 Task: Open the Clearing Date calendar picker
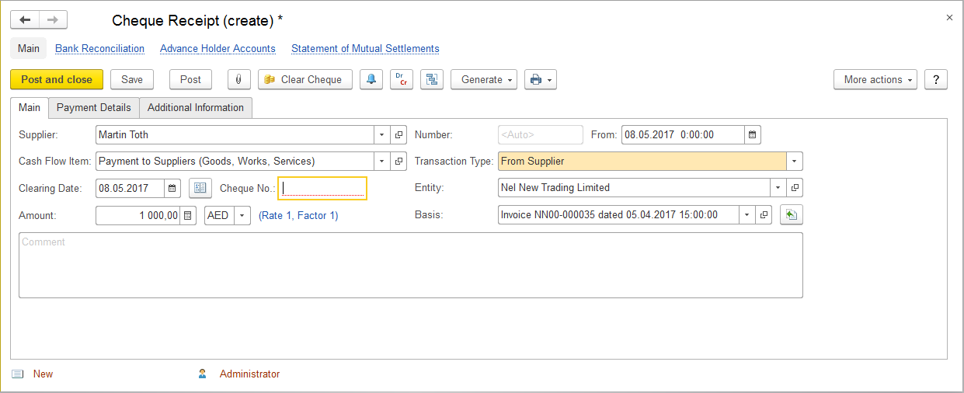coord(172,188)
